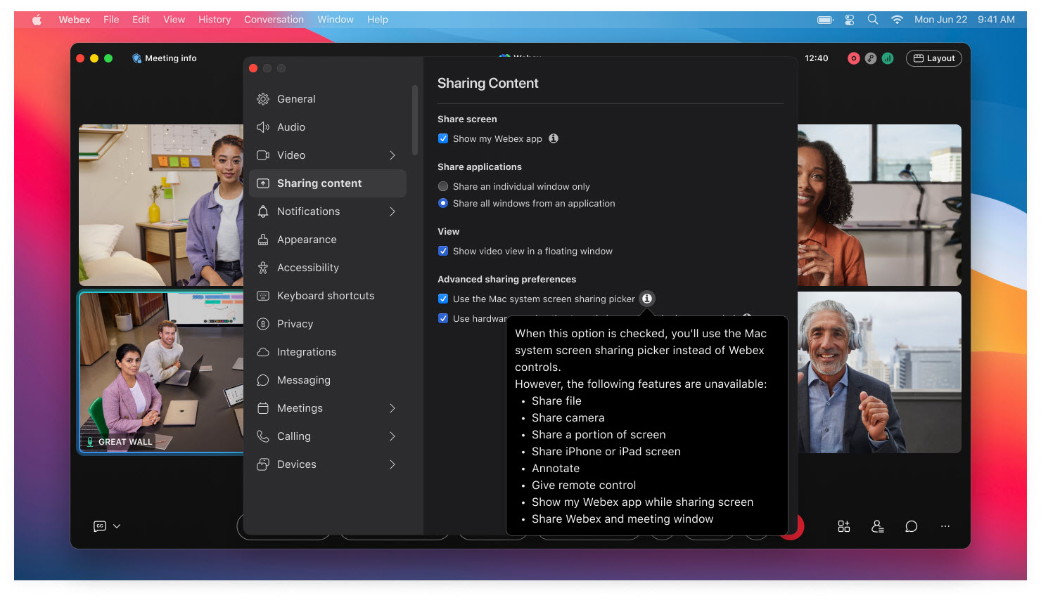Click the Apple menu icon
Screen dimensions: 1041x600
point(37,20)
